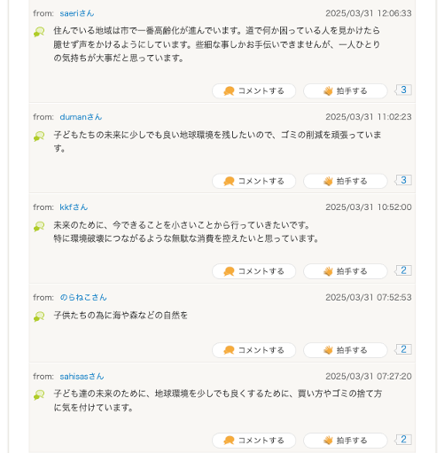Click green speech bubble icon beside saeri's message
The width and height of the screenshot is (444, 453).
click(39, 32)
